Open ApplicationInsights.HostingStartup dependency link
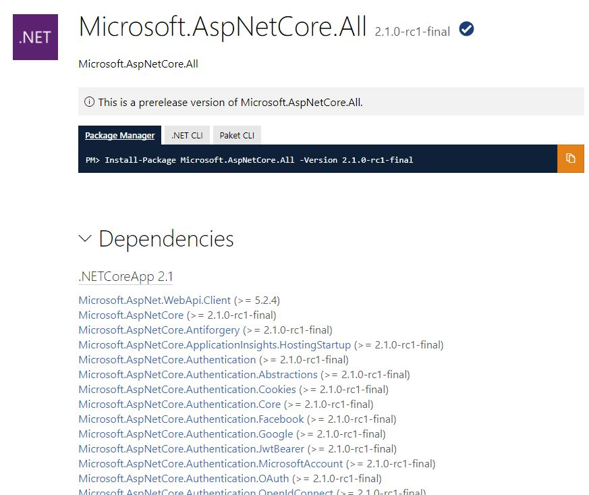Viewport: 589px width, 495px height. click(x=215, y=345)
